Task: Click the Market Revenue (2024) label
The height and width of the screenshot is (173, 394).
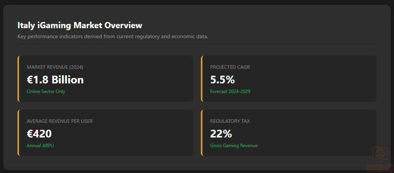Action: pyautogui.click(x=55, y=67)
